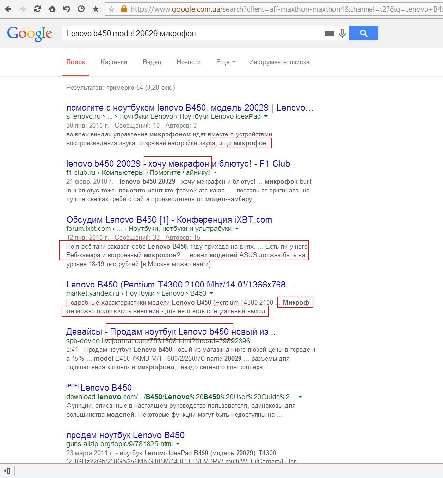Open the PDF Lenovo B450 result link
Screen dimensions: 443x478
[x=106, y=388]
